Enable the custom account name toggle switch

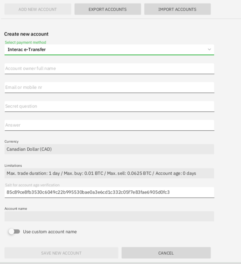(x=14, y=231)
